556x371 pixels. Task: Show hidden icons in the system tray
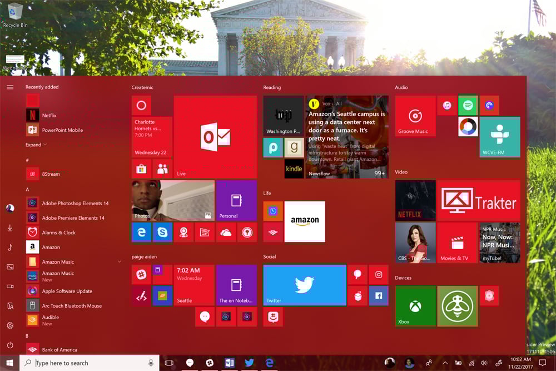click(x=446, y=363)
